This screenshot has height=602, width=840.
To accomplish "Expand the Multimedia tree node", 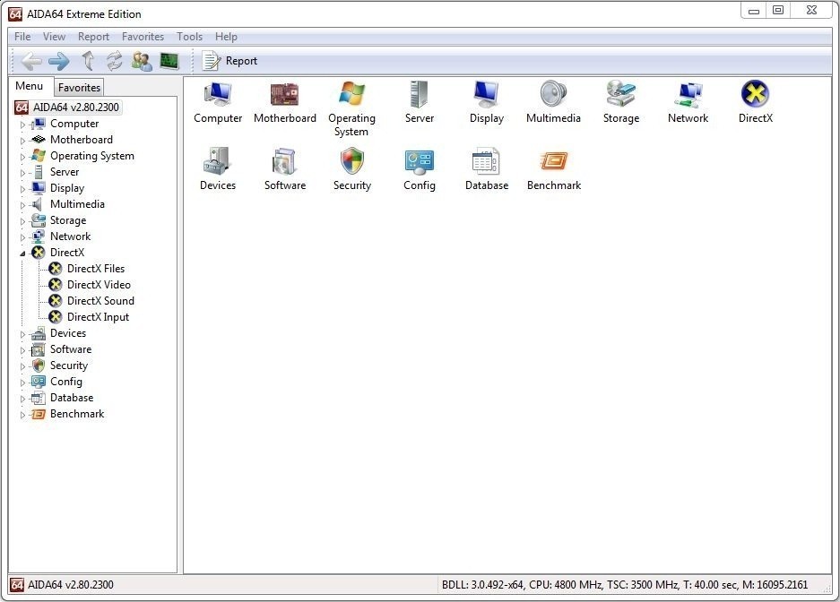I will 22,204.
